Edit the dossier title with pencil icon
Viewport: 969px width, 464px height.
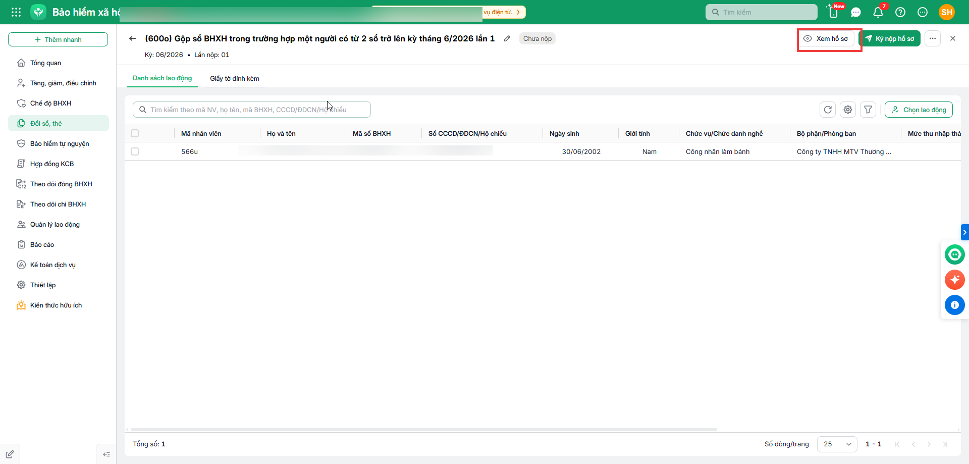point(507,38)
